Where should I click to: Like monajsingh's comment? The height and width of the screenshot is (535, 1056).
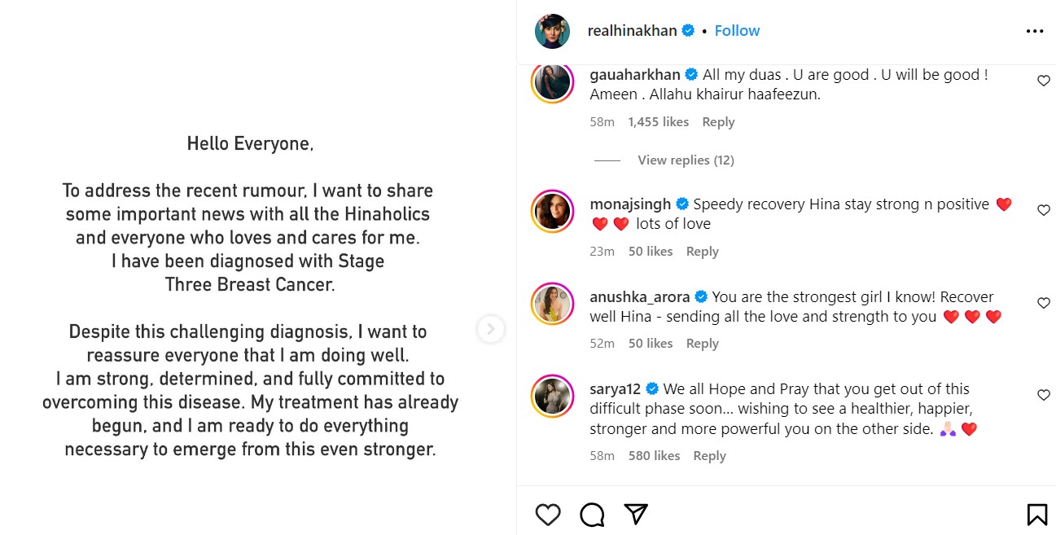tap(1043, 210)
